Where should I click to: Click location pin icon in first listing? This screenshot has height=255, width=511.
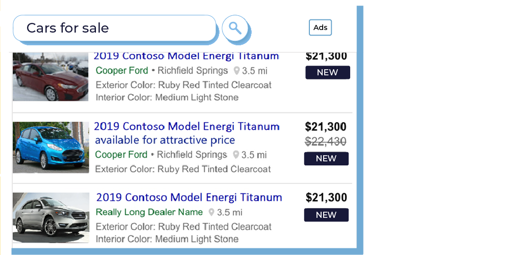click(236, 71)
